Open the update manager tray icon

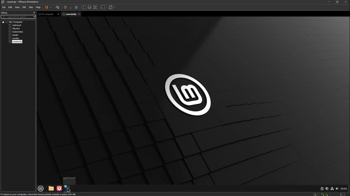pos(322,189)
